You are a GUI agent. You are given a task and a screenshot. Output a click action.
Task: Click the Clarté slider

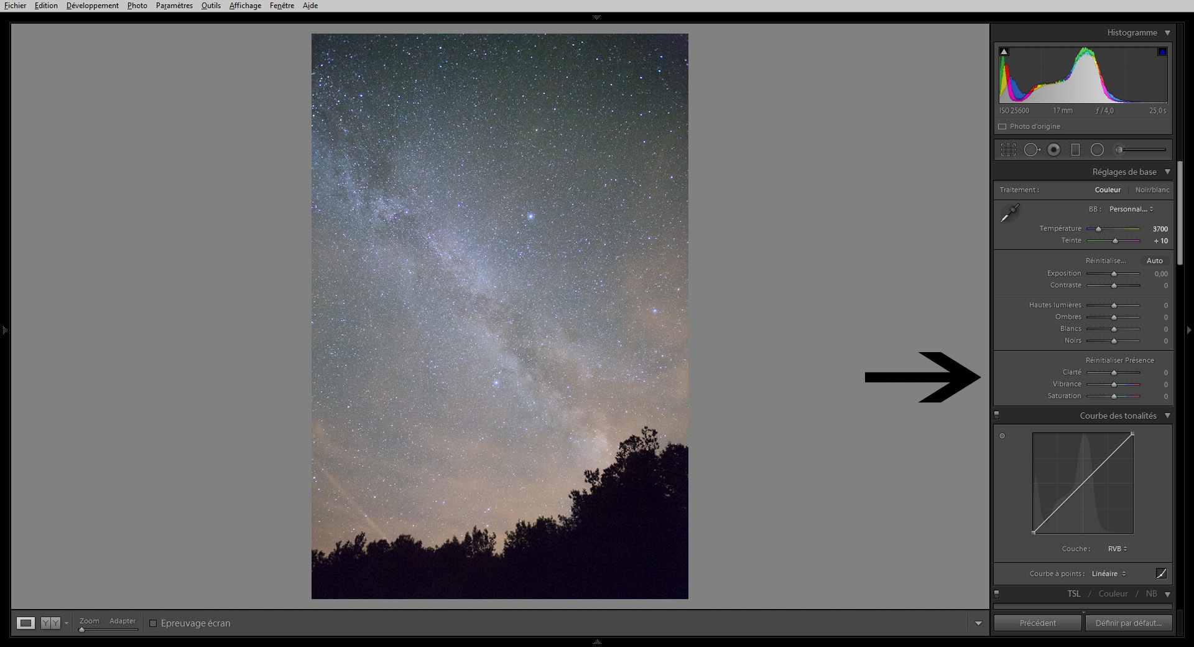(1113, 373)
